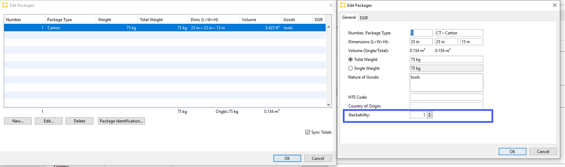
Task: Close the right Edit Packages dialog
Action: [554, 5]
